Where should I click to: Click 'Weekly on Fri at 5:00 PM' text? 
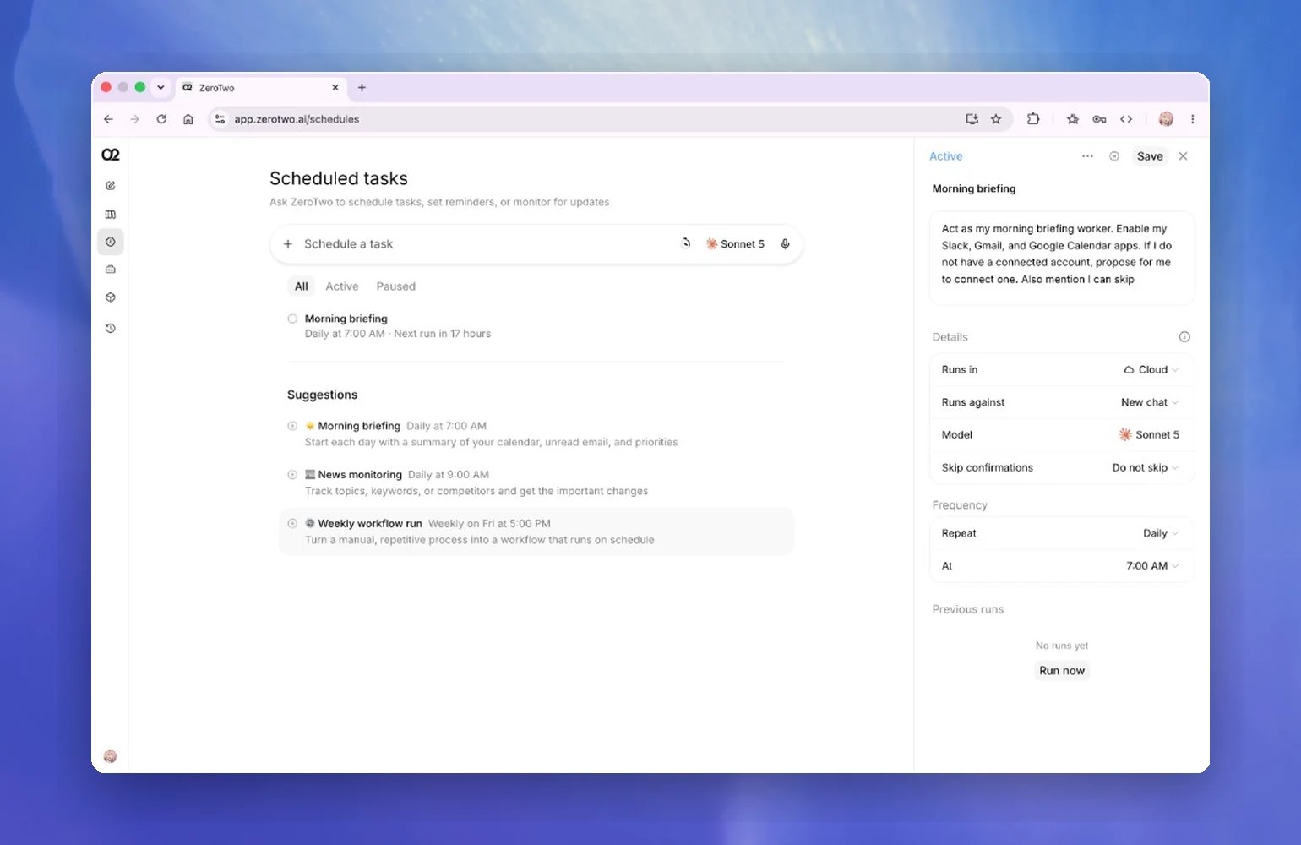(x=489, y=524)
